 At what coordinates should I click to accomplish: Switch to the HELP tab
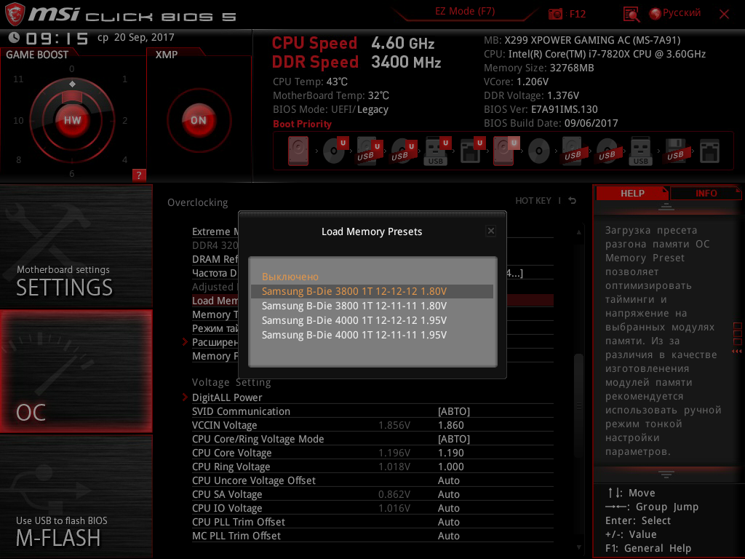coord(632,193)
